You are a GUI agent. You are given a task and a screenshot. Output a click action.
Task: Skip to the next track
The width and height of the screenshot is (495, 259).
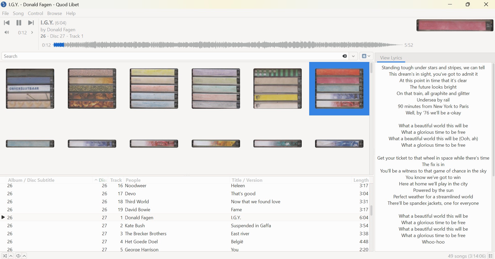pos(31,23)
